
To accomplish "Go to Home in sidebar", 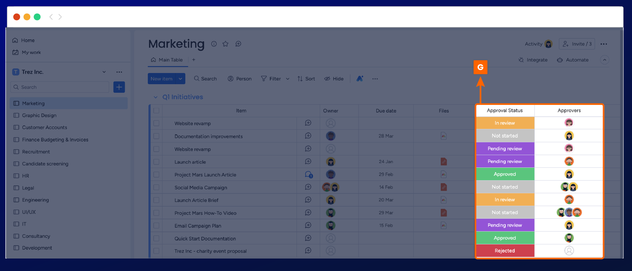I will (24, 40).
